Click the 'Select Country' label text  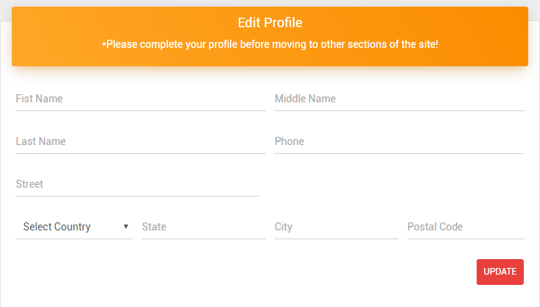coord(57,227)
